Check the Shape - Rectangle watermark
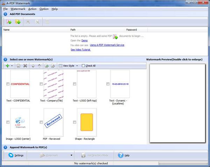 coord(75,122)
